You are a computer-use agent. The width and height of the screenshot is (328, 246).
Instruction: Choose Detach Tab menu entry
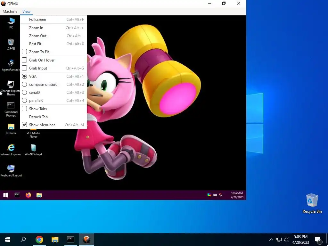53,117
